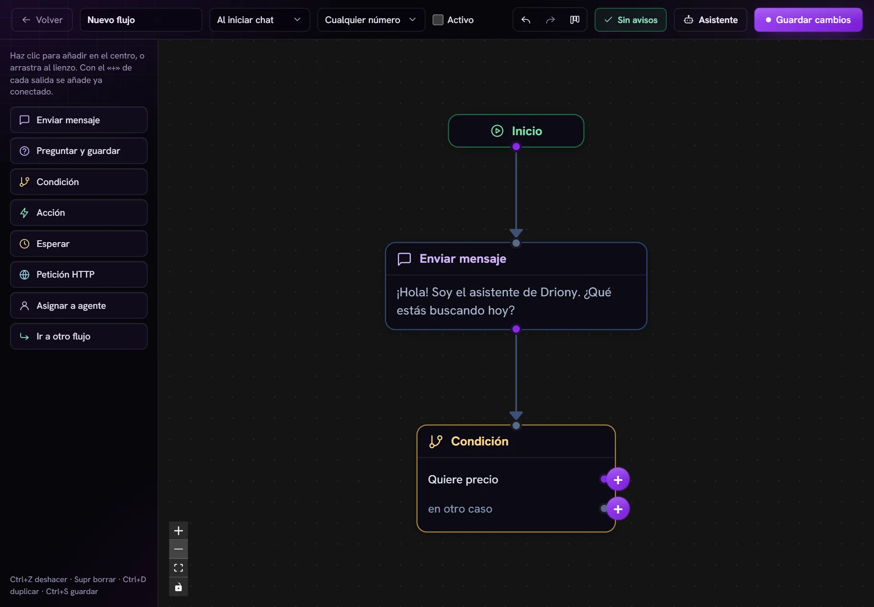Click the chat bubble icon in Enviar mensaje node
Viewport: 874px width, 607px height.
[404, 259]
